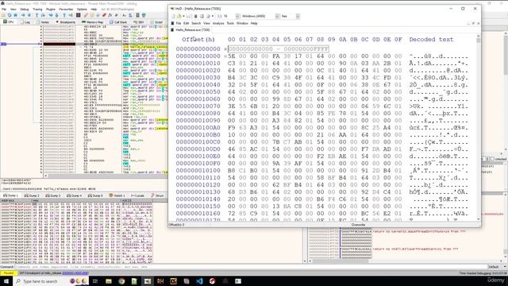This screenshot has height=286, width=508.
Task: Click the Run arrow icon in x64dbg
Action: (23, 15)
